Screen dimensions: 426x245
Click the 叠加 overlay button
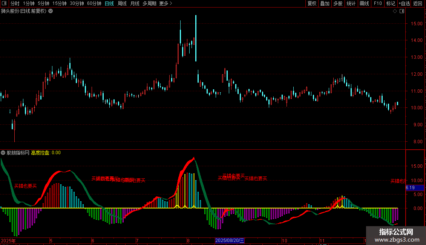point(325,3)
